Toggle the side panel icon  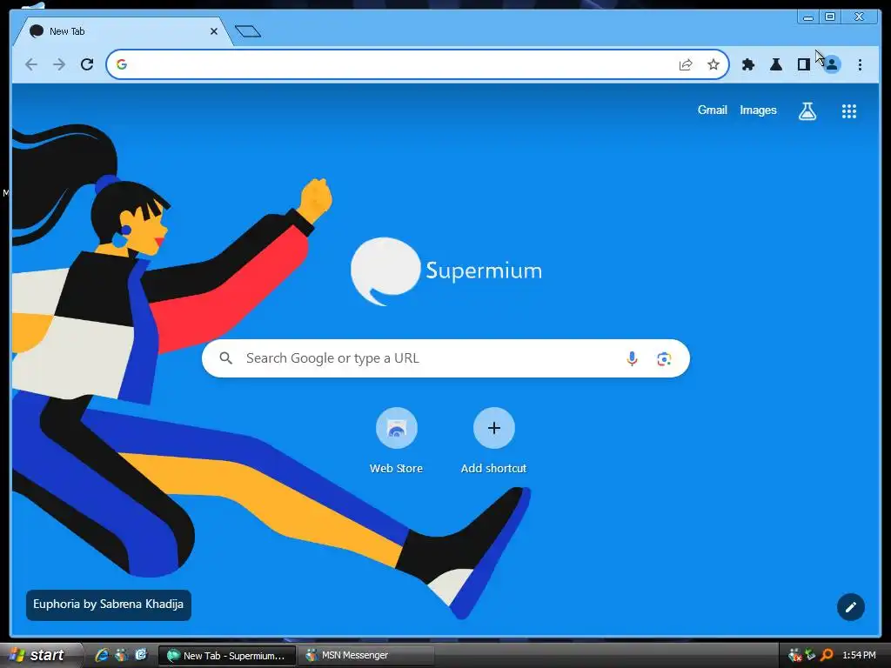coord(803,64)
